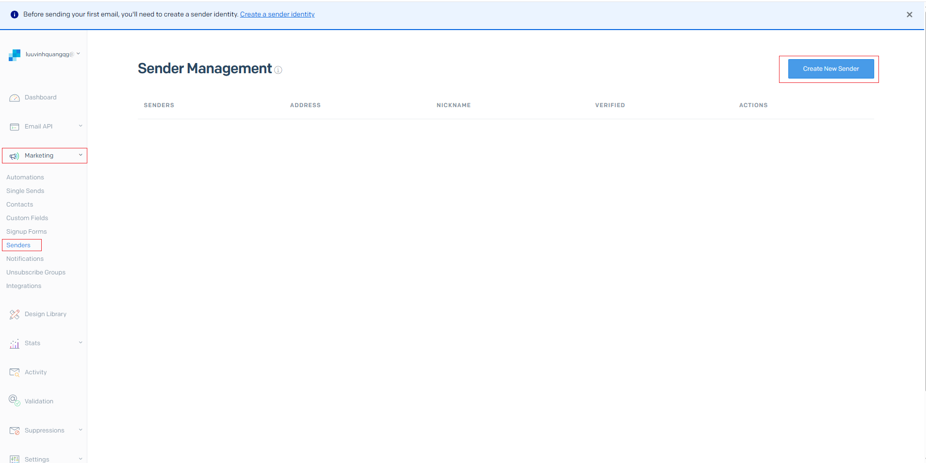
Task: Click the Sender Management heading
Action: click(x=205, y=69)
